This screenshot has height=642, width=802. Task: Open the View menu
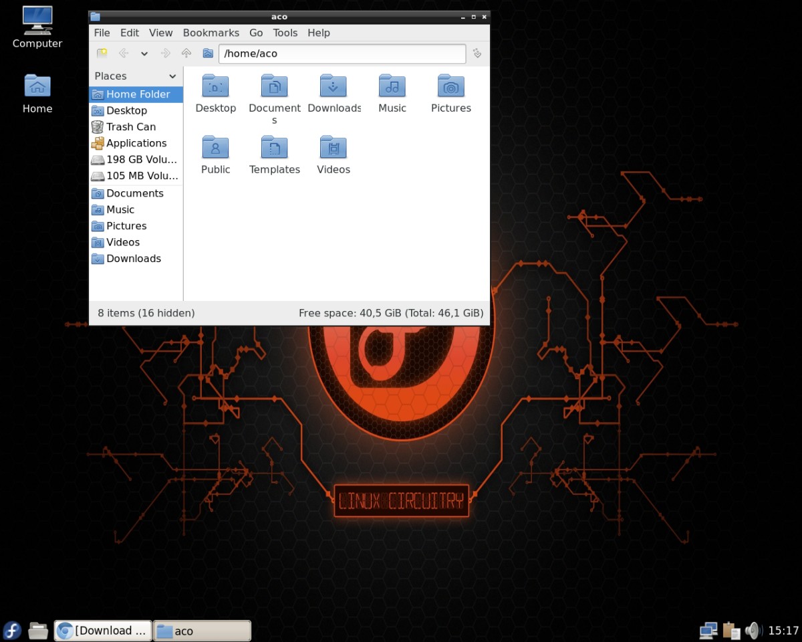point(160,33)
